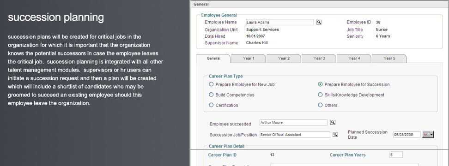Image resolution: width=449 pixels, height=166 pixels.
Task: Open the calendar icon for Planned Succession Date
Action: pos(426,135)
